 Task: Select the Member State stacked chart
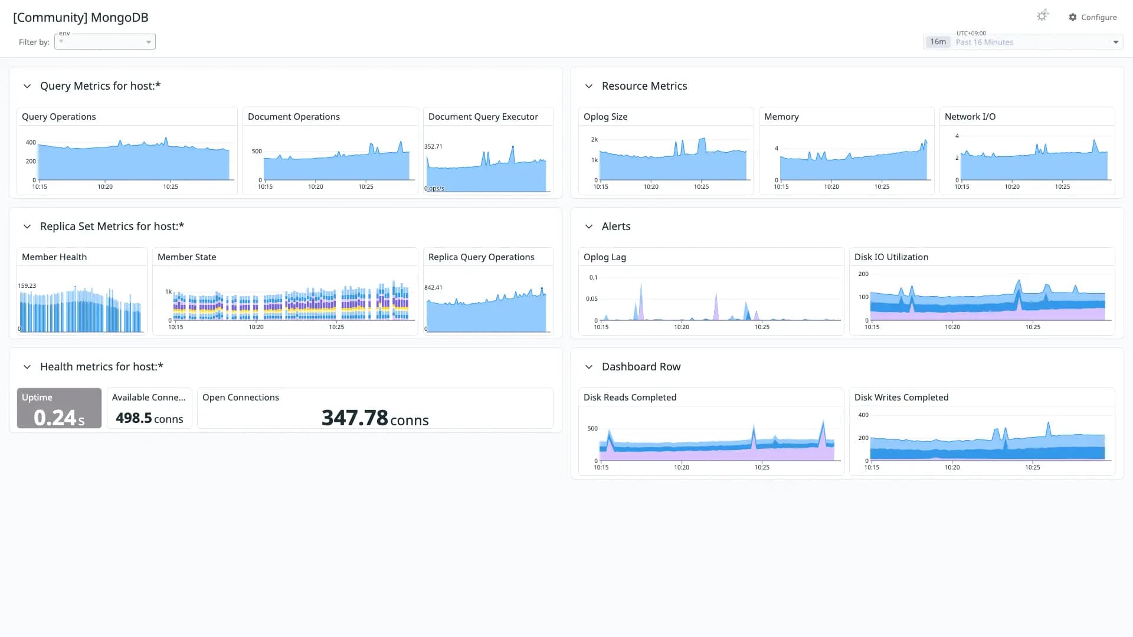click(x=286, y=300)
